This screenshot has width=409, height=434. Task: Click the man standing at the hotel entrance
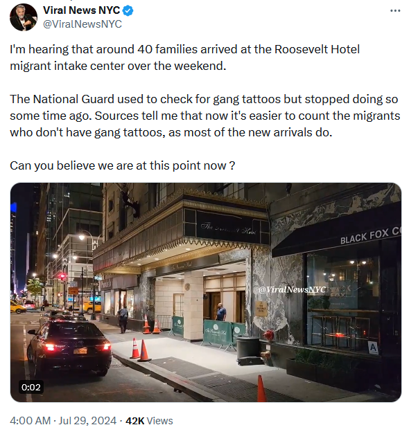click(221, 312)
